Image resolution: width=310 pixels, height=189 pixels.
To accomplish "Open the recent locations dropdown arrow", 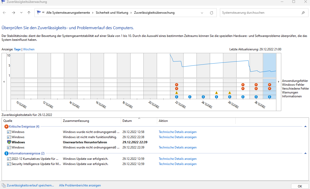I will 21,13.
